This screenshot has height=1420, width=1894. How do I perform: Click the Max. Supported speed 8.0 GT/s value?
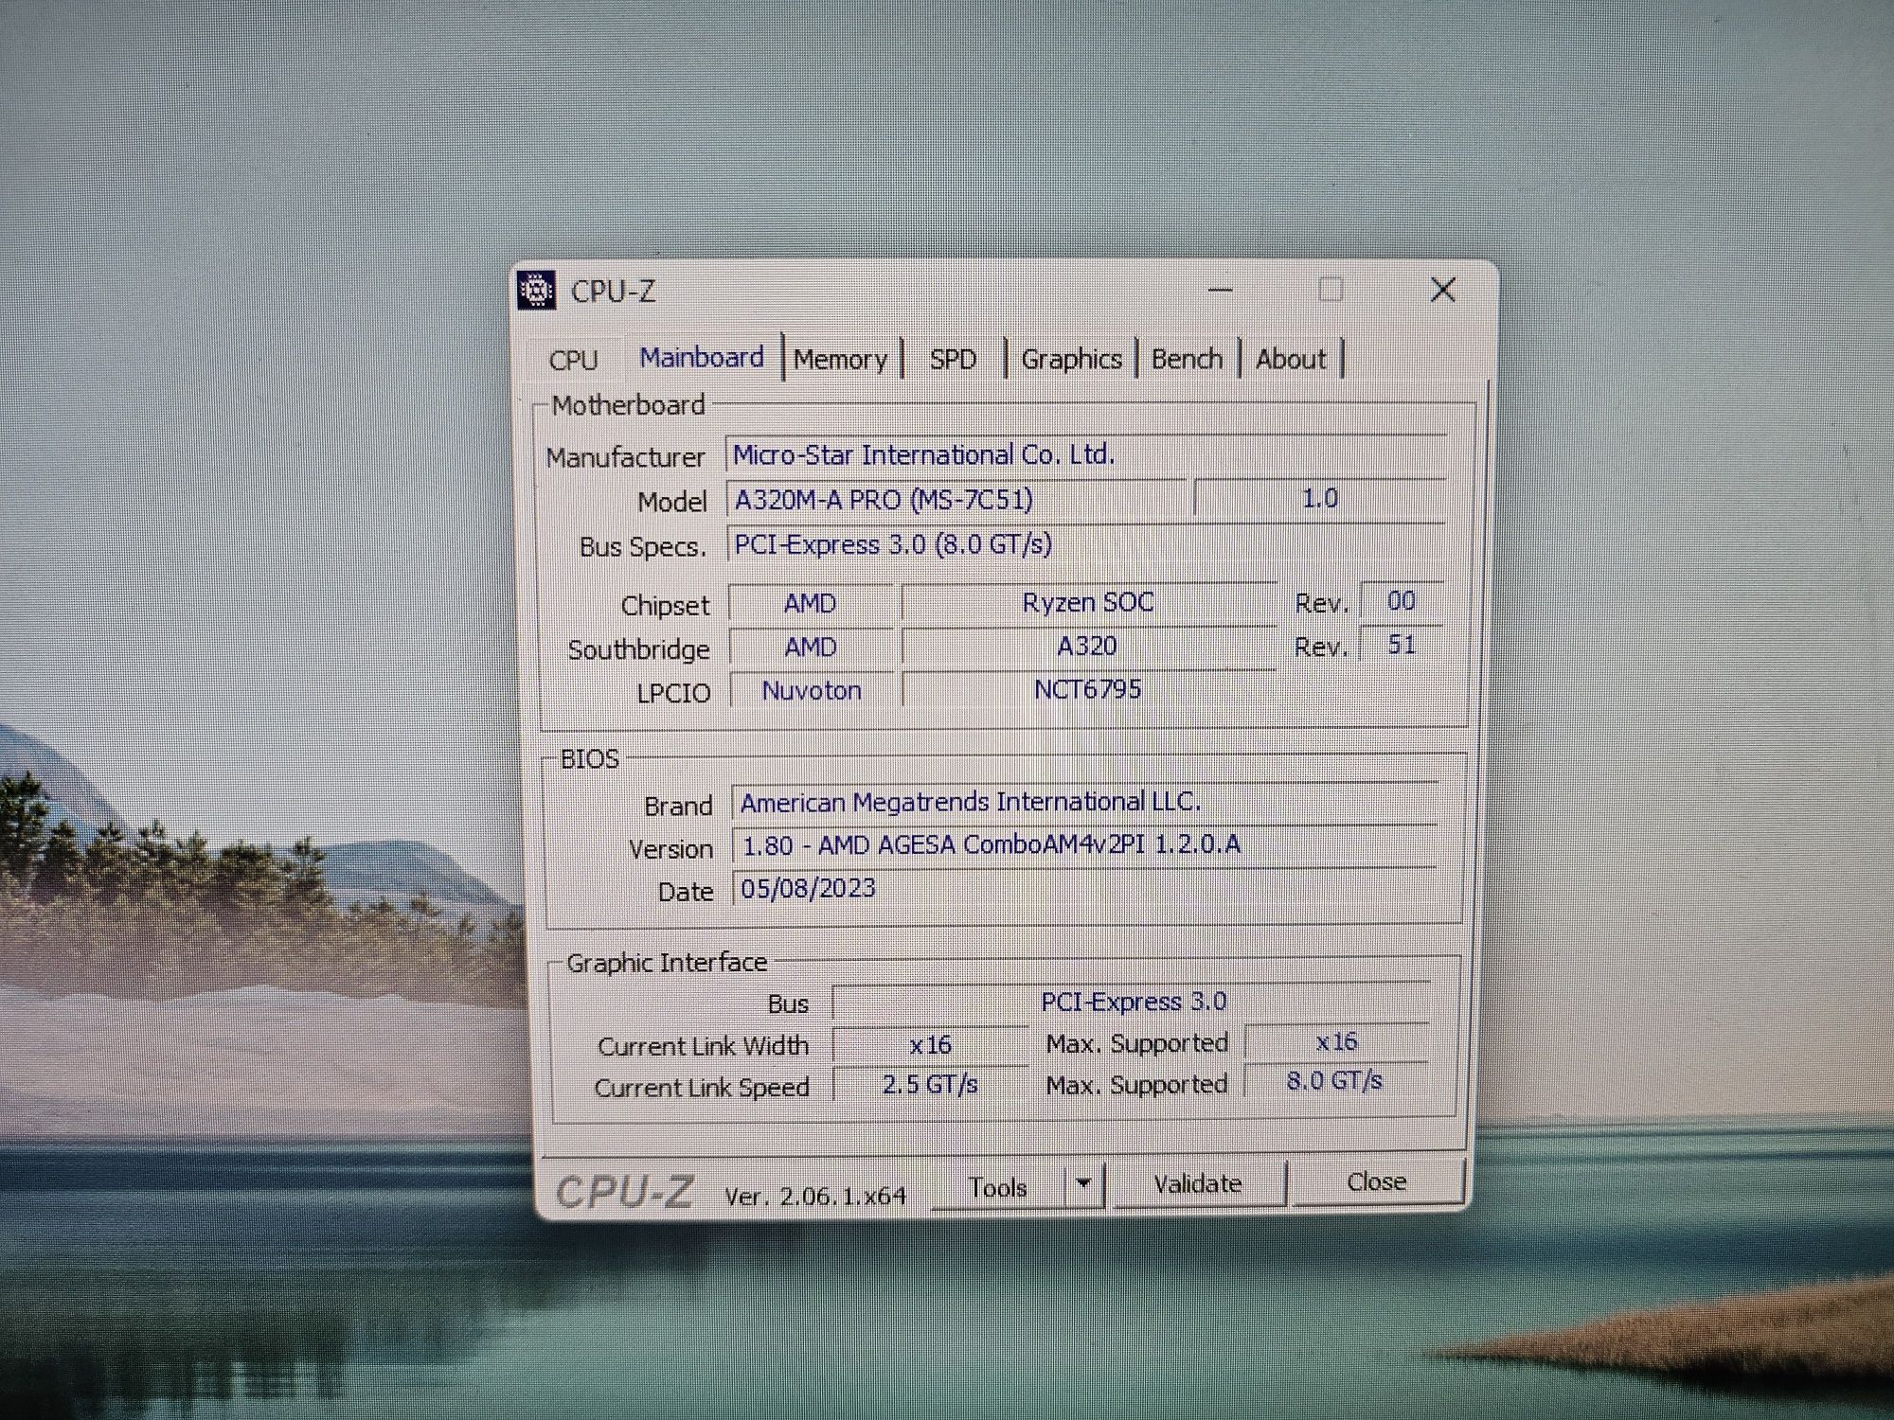point(1336,1081)
